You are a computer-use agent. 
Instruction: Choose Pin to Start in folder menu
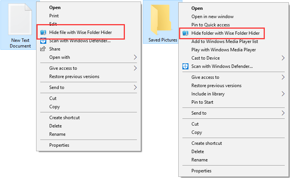point(202,102)
